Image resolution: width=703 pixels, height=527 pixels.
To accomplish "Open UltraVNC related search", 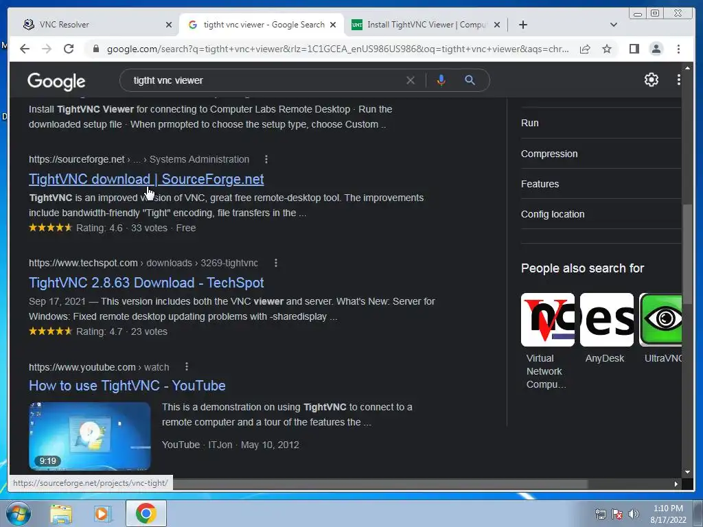I will pos(661,329).
